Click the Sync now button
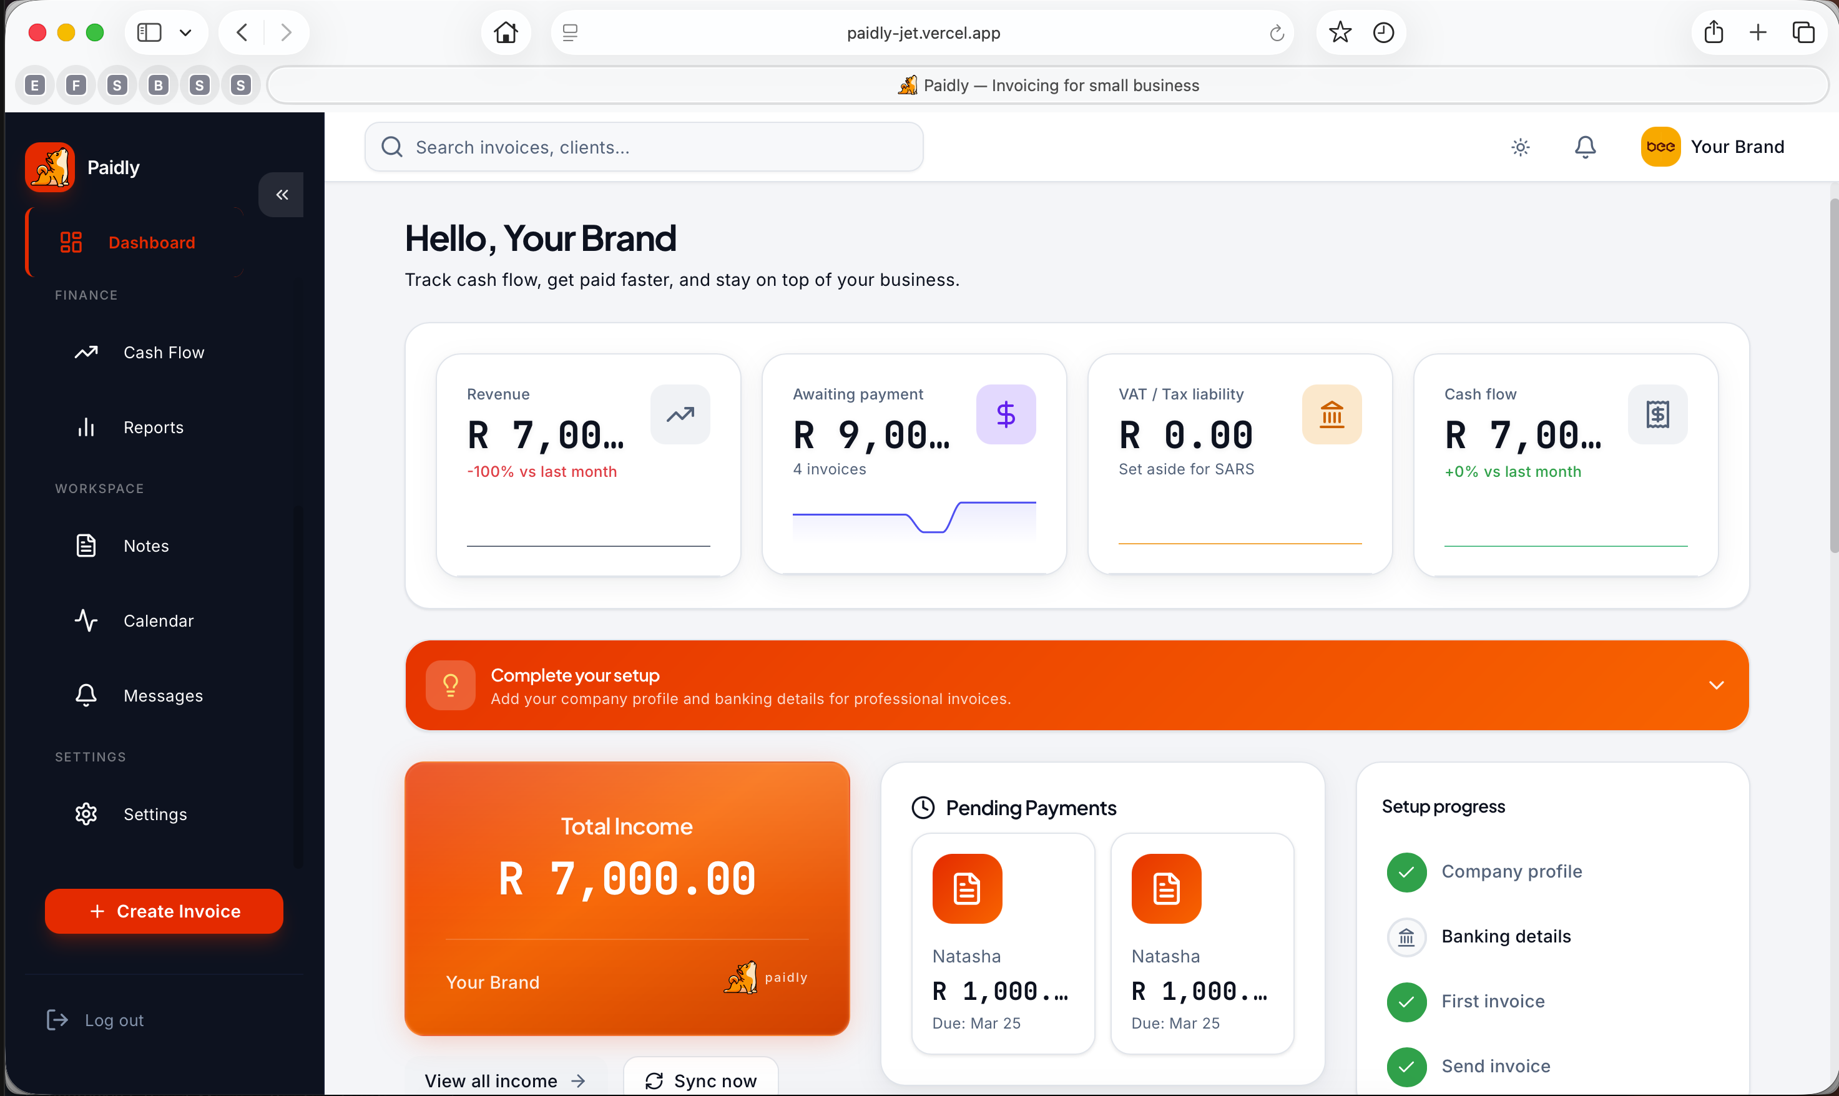The height and width of the screenshot is (1096, 1839). pyautogui.click(x=701, y=1080)
